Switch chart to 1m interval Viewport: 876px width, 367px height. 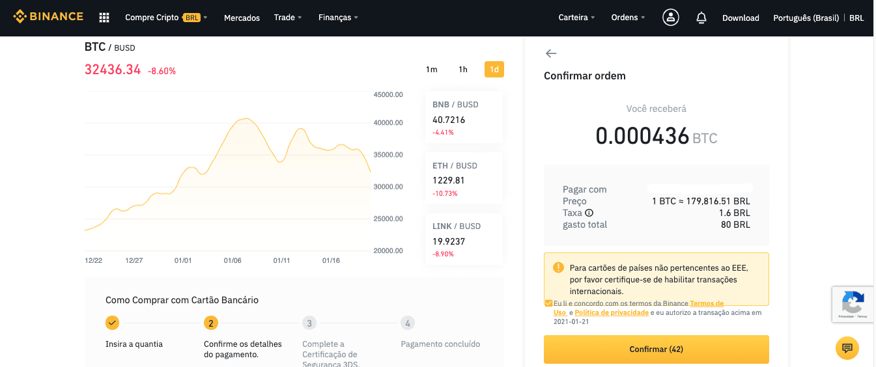point(432,70)
